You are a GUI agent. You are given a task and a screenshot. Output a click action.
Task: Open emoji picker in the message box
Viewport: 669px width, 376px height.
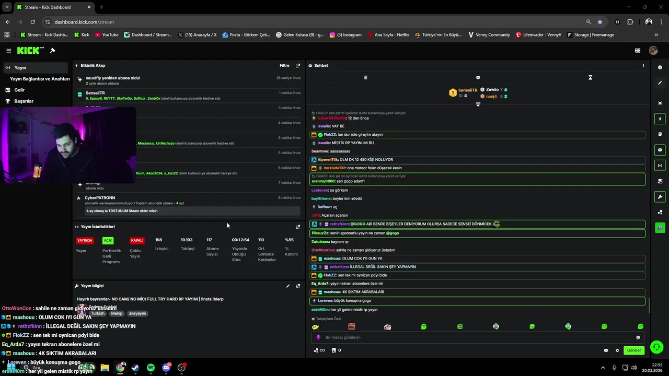638,337
